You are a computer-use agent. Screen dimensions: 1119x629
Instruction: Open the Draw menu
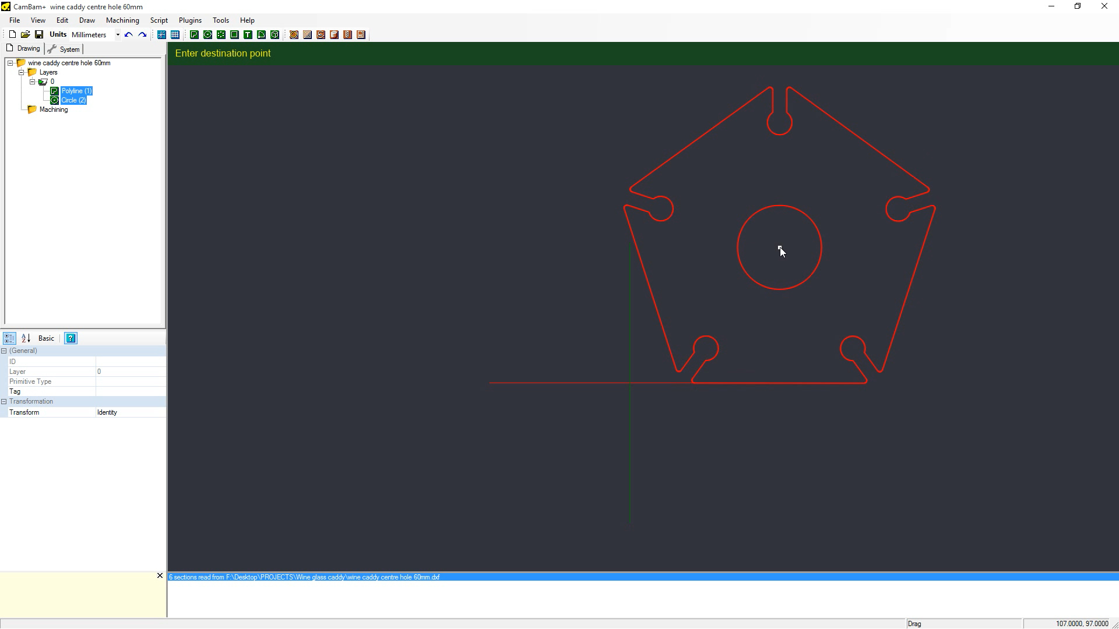[87, 20]
